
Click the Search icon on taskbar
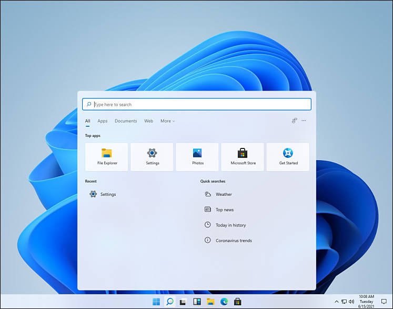click(170, 302)
